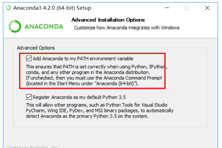Close the Anaconda3 Setup window
222x148 pixels.
[x=207, y=8]
